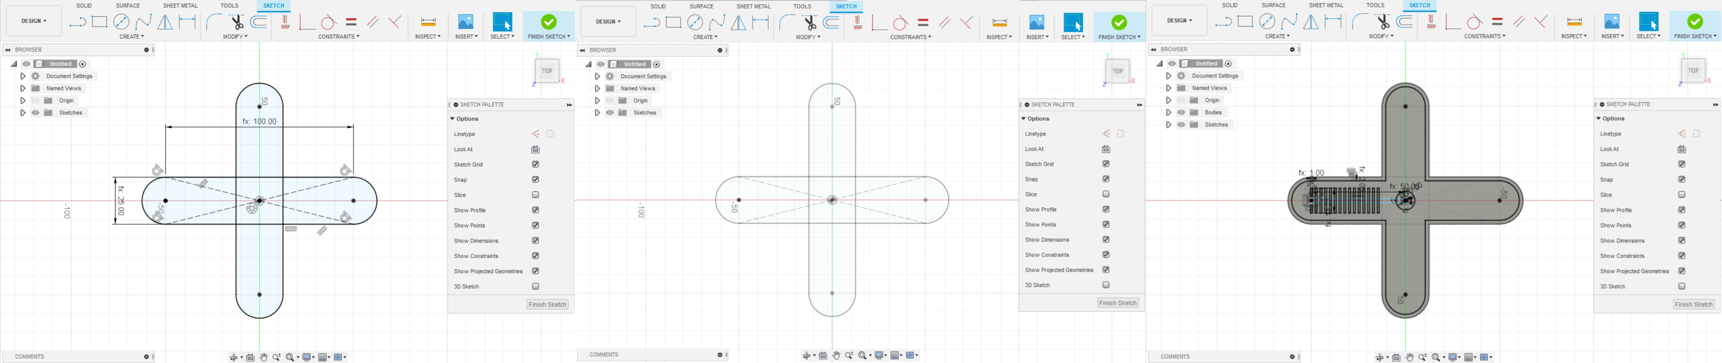Select the Fillet tool in left window
The image size is (1722, 363).
(214, 22)
